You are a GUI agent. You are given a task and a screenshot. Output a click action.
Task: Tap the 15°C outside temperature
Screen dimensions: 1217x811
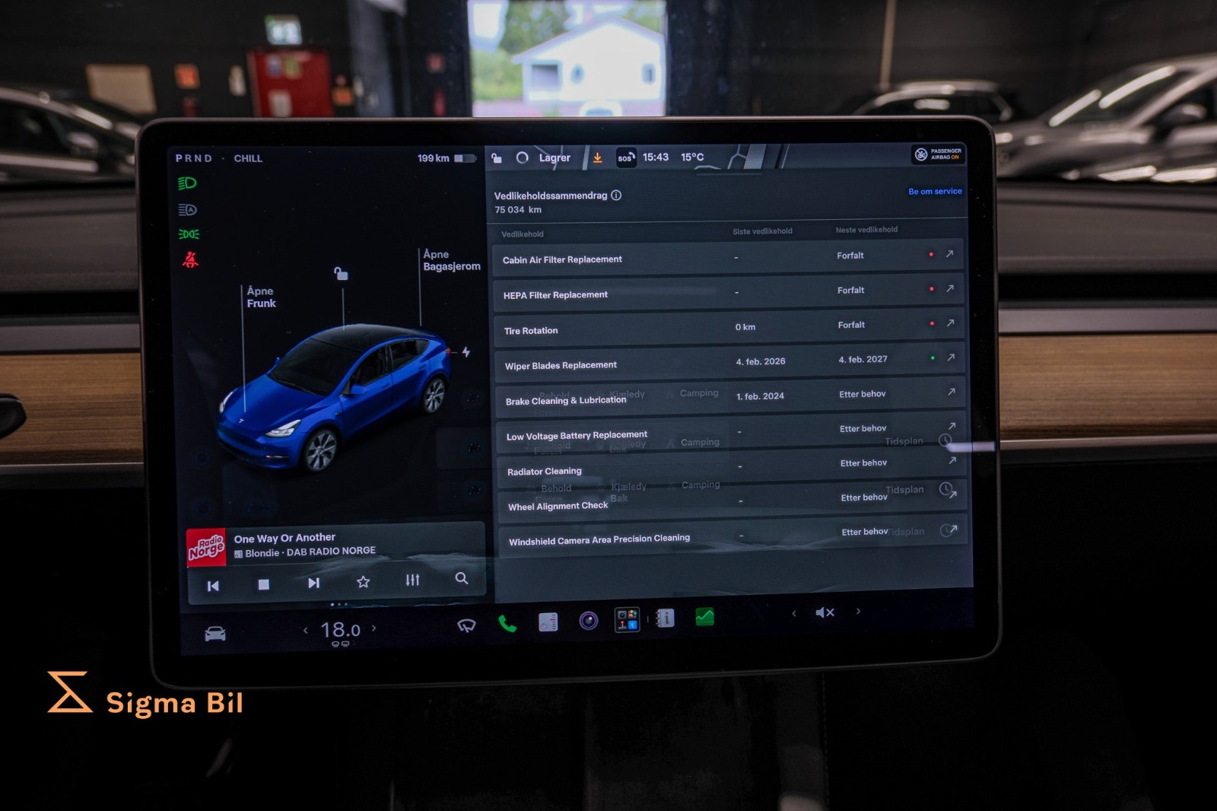coord(692,157)
